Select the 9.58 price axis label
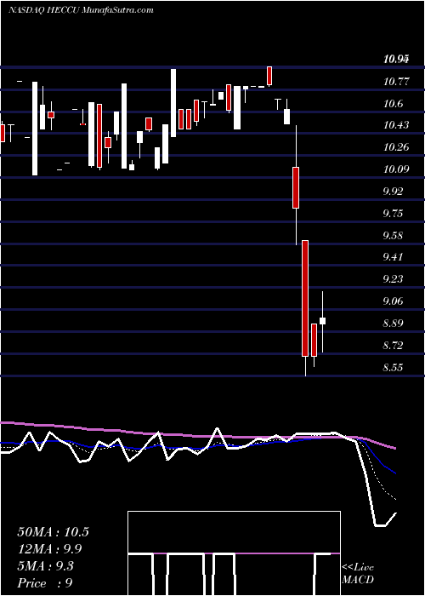This screenshot has height=596, width=425. coord(394,235)
